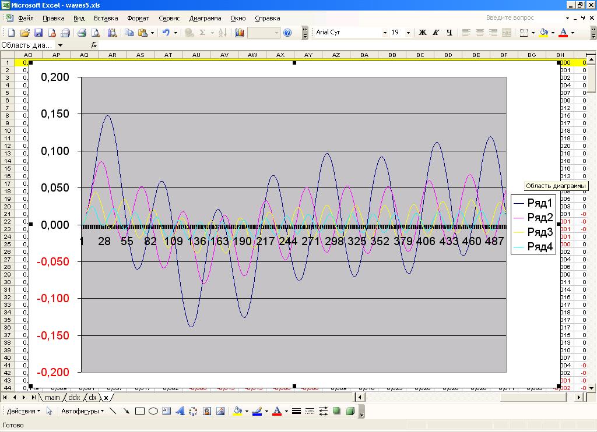This screenshot has height=432, width=597.
Task: Switch to the ddx sheet tab
Action: click(74, 397)
